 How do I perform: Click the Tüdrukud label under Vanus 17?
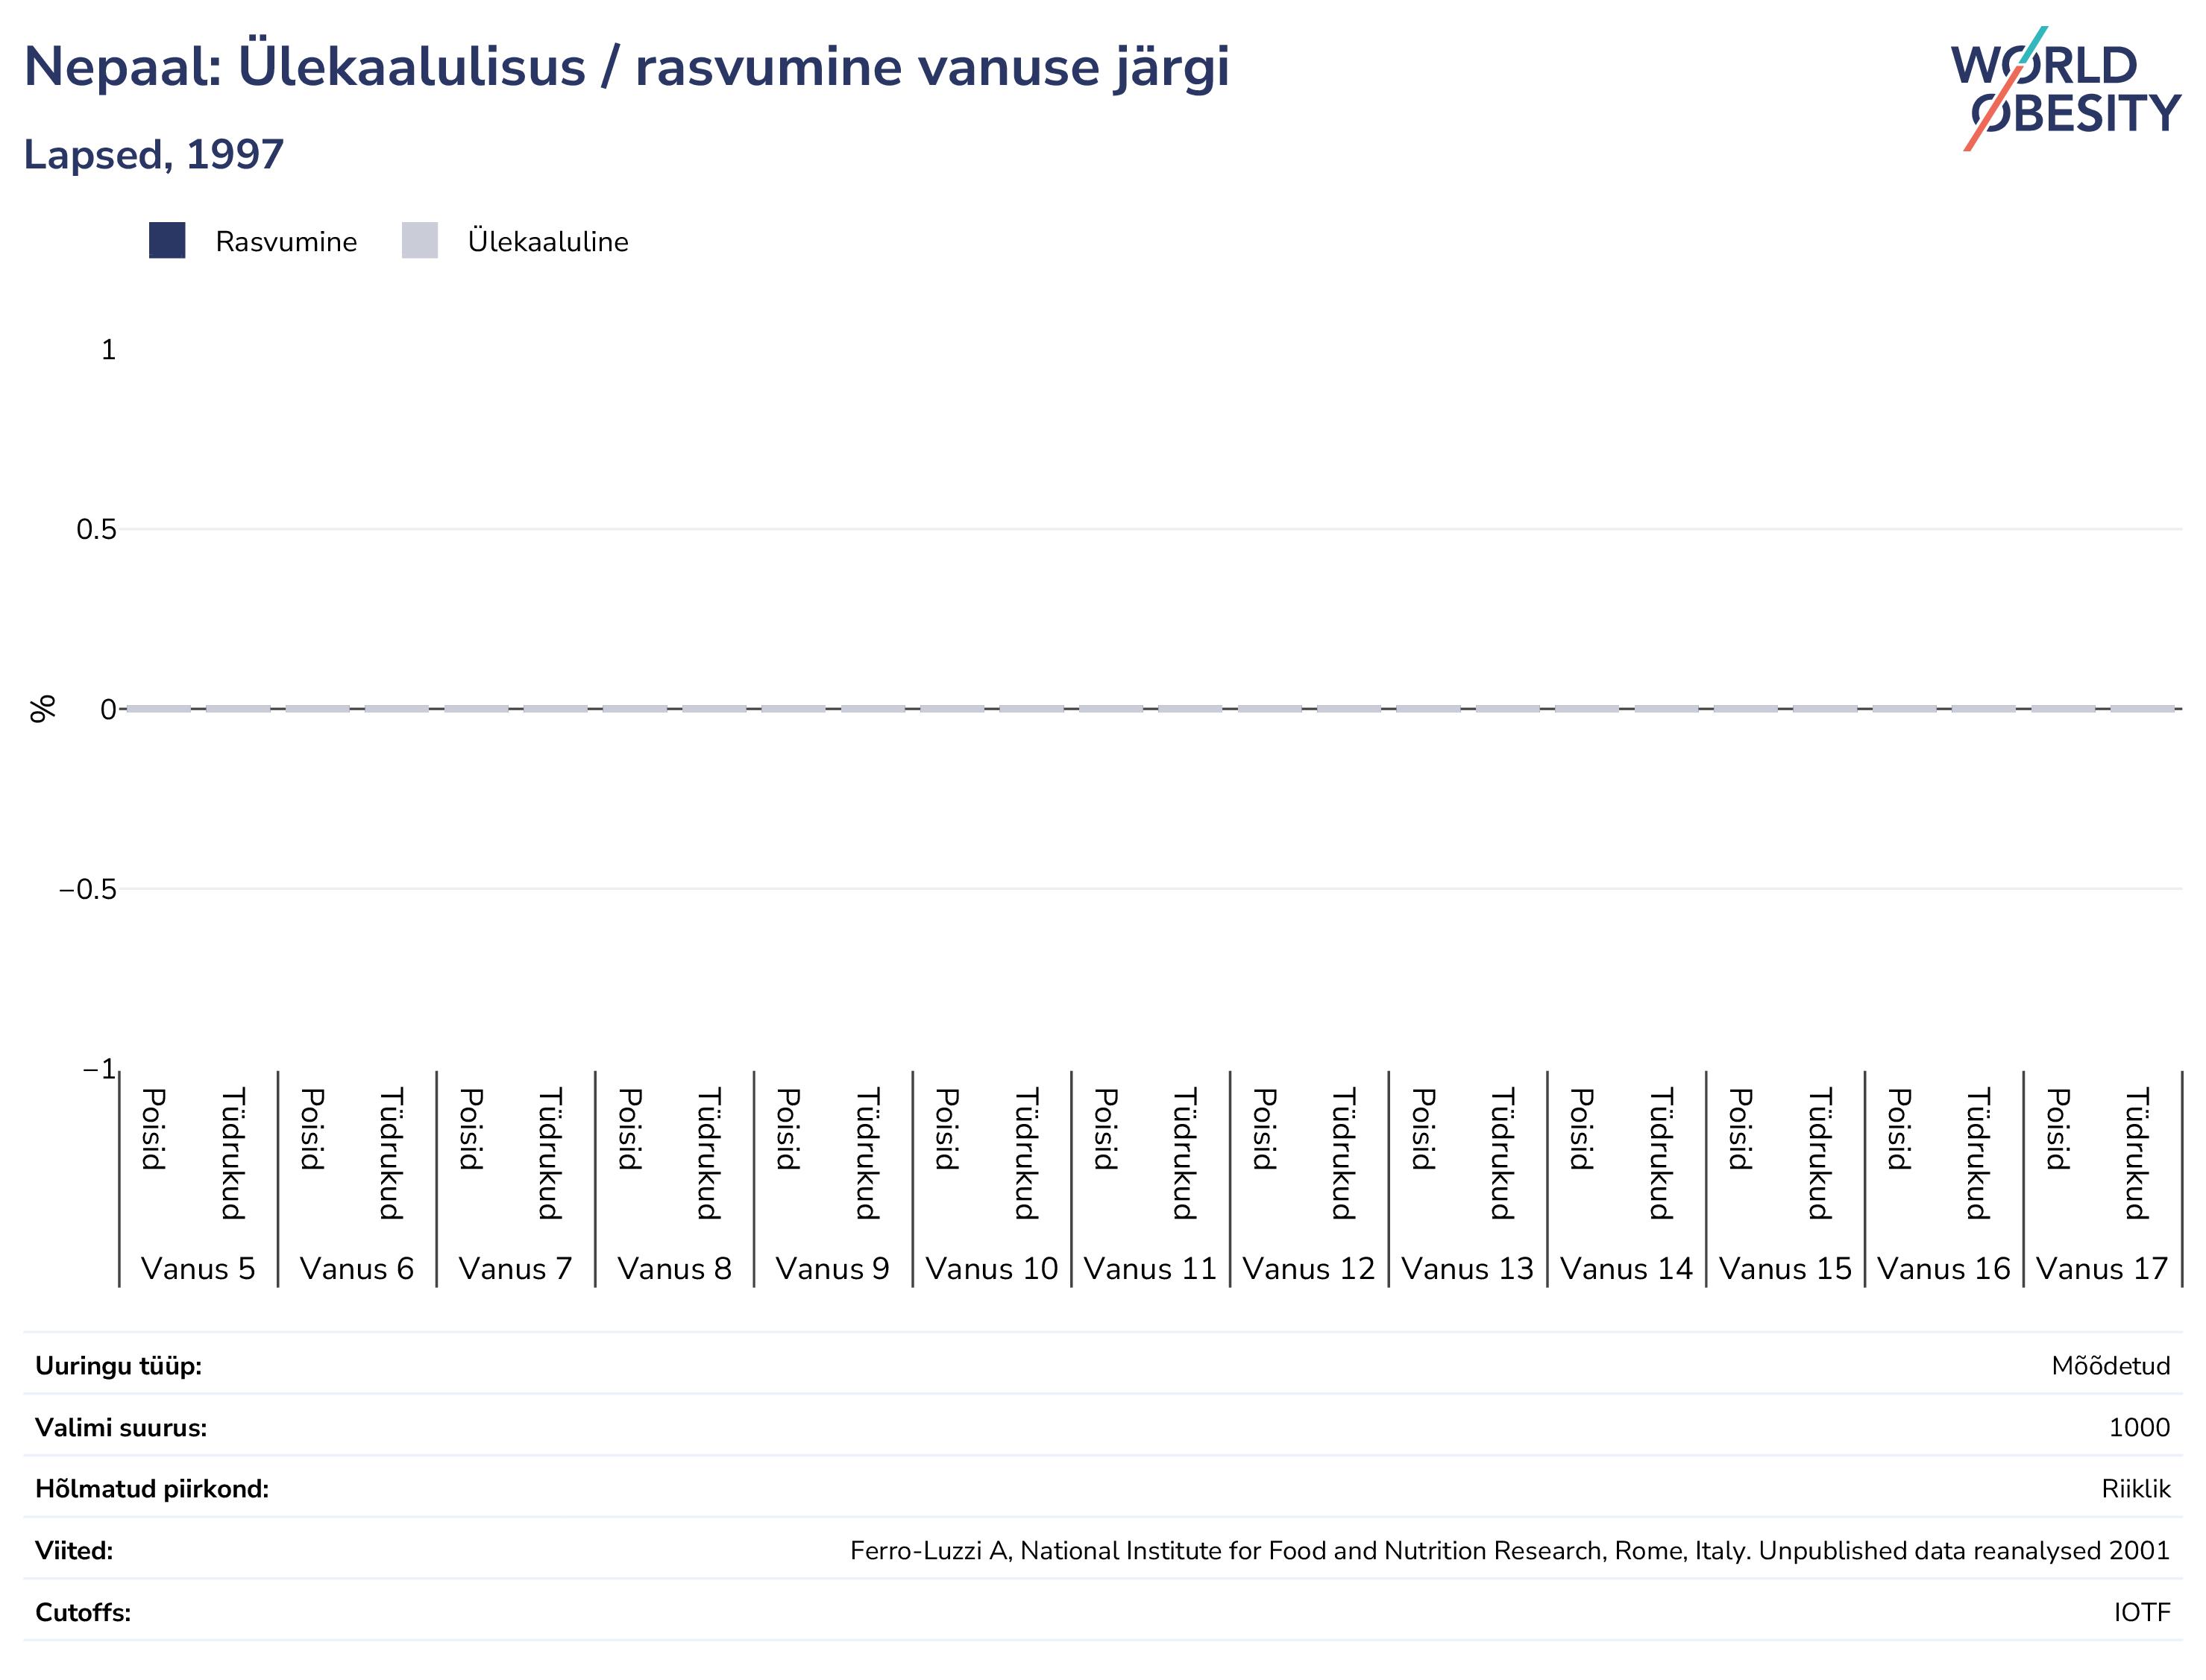tap(2136, 1154)
